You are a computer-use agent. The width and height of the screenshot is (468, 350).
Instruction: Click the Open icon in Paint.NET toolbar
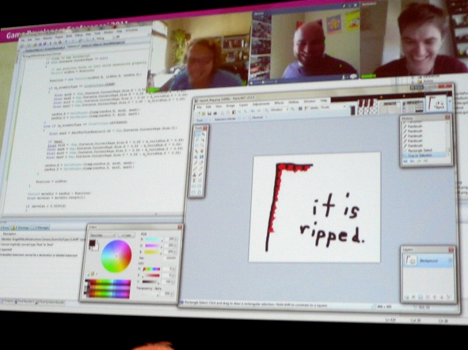[204, 113]
